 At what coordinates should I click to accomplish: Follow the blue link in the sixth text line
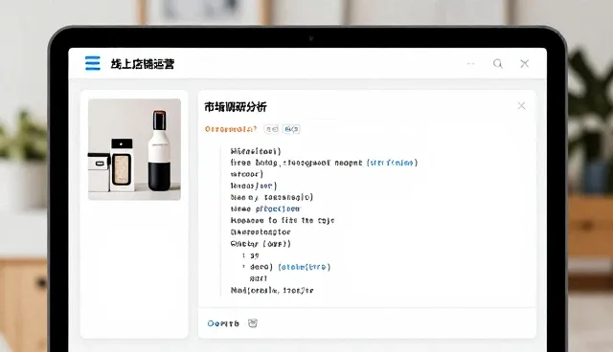[x=278, y=209]
